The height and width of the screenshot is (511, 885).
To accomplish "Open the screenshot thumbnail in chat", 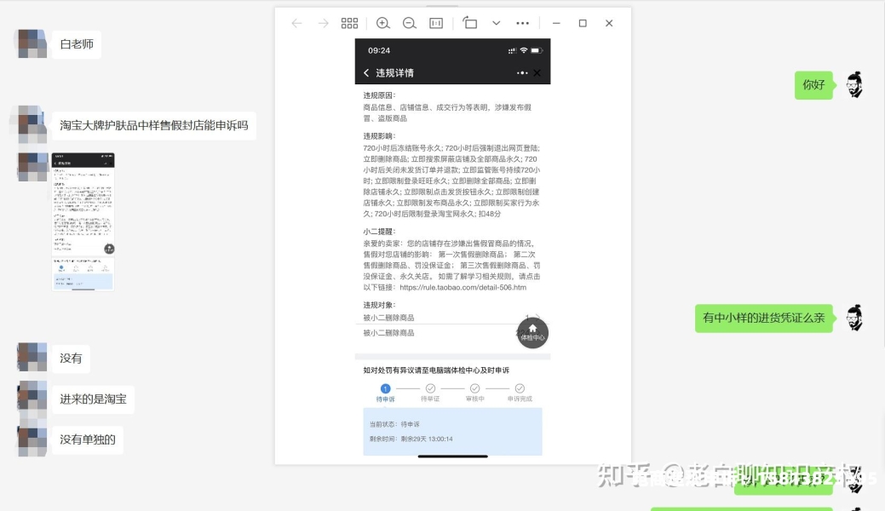I will (83, 222).
